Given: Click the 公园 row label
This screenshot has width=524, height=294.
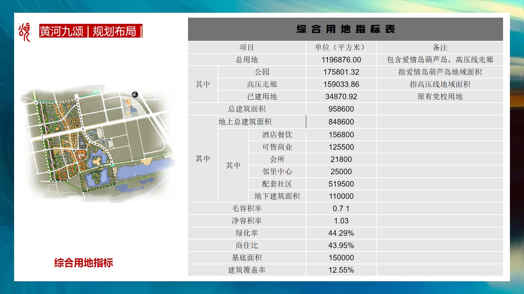Looking at the screenshot, I should coord(262,72).
